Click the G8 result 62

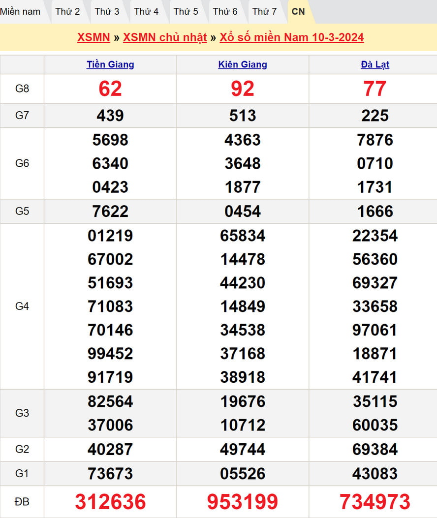110,89
